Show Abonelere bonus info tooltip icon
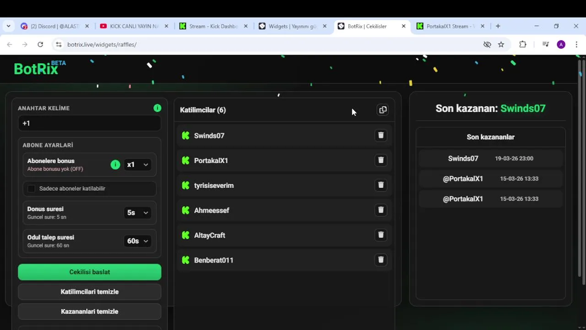This screenshot has height=330, width=586. [x=115, y=165]
